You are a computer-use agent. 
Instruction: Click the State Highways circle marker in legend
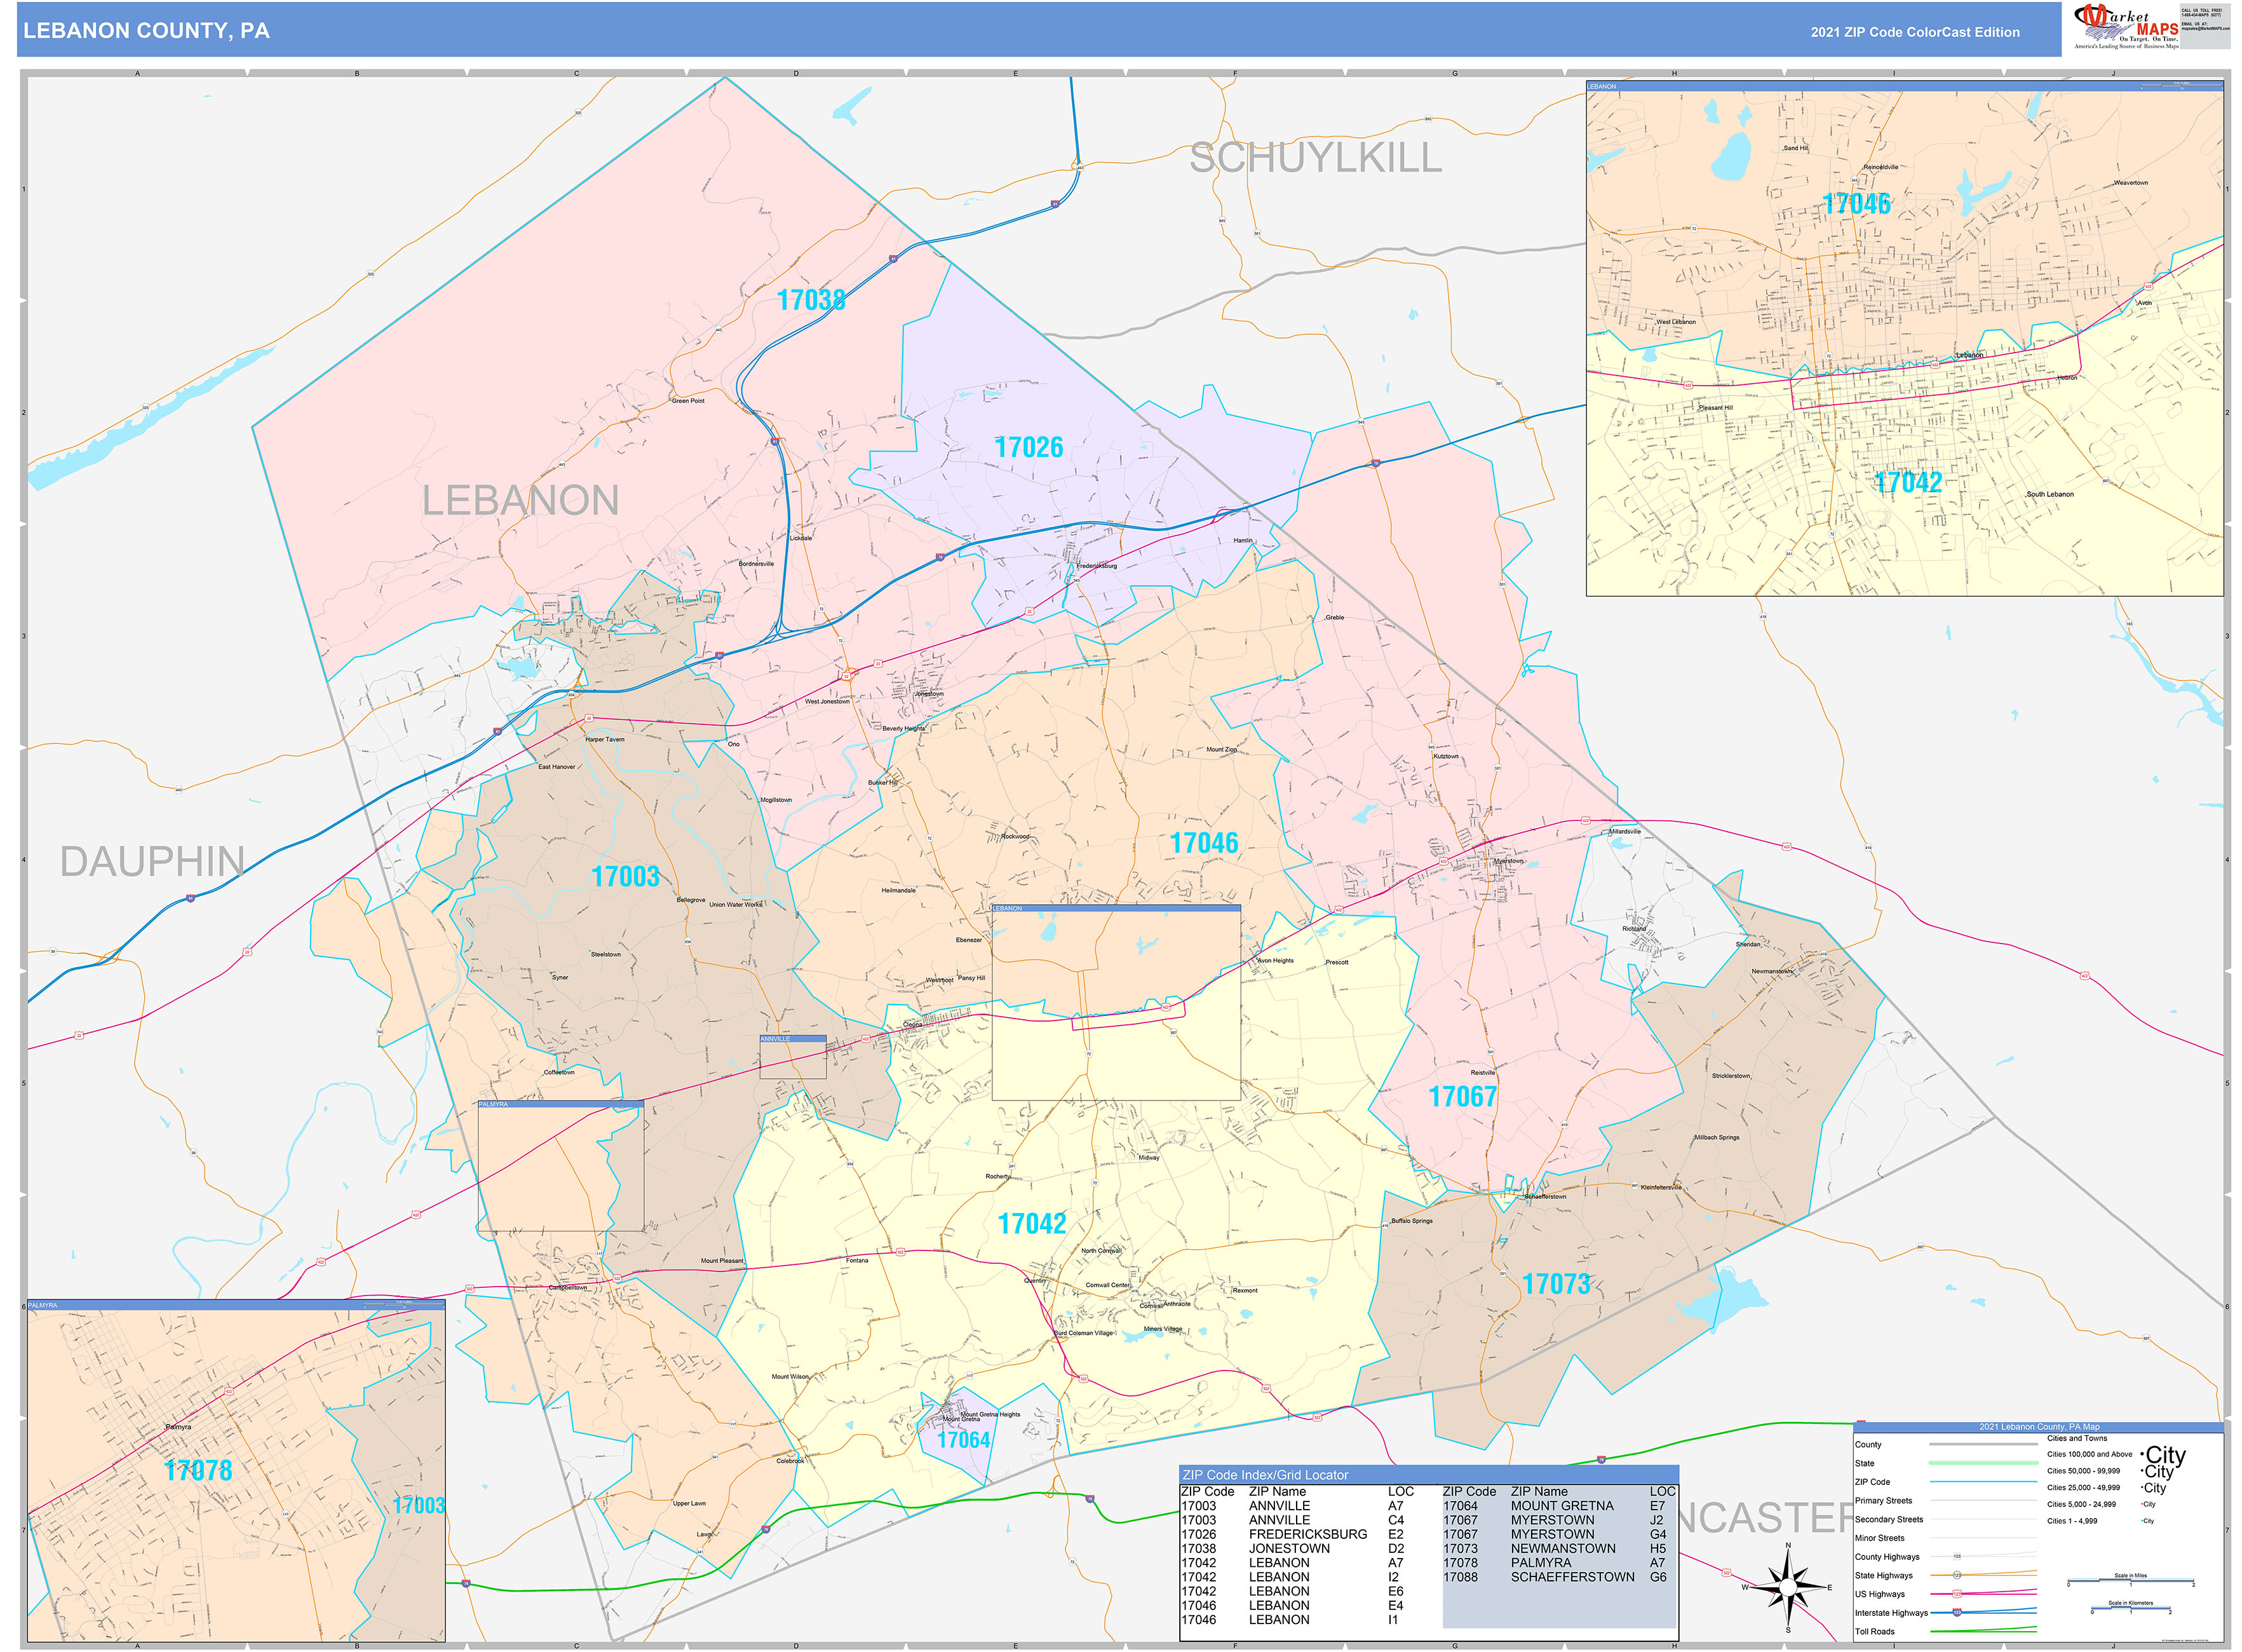[x=1957, y=1575]
